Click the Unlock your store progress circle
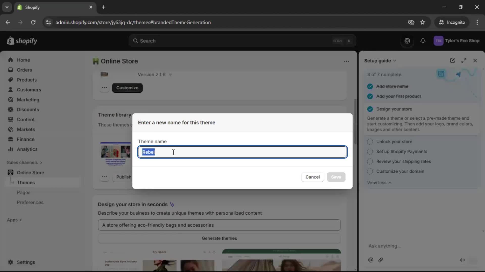 (370, 142)
